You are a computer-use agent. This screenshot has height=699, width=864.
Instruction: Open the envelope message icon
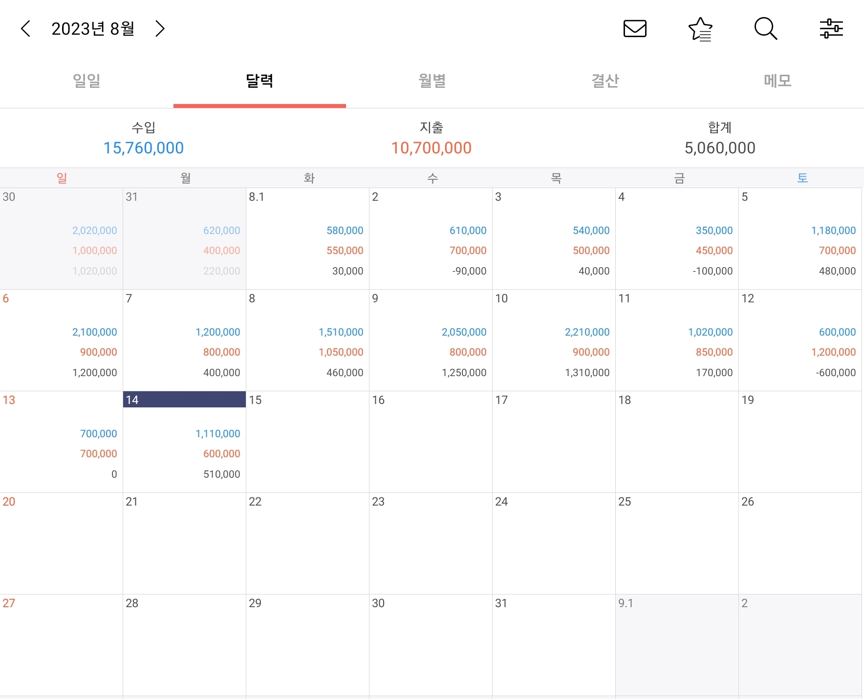[x=635, y=29]
